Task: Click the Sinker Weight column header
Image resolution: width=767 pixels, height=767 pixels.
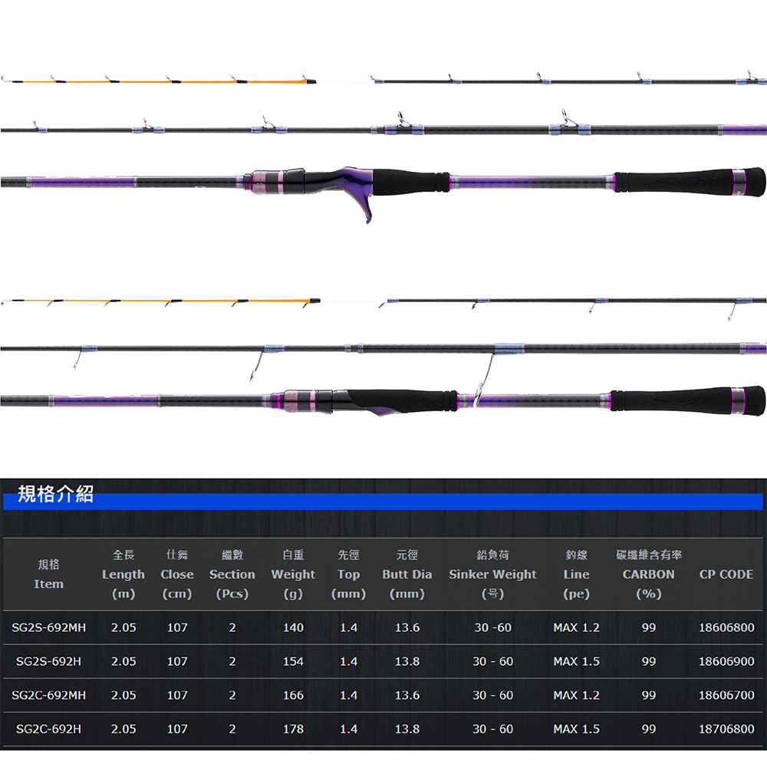Action: click(x=492, y=574)
